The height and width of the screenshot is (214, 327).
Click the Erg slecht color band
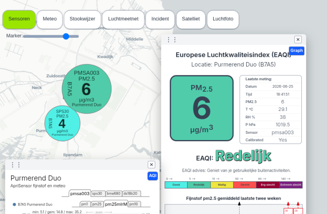268,185
